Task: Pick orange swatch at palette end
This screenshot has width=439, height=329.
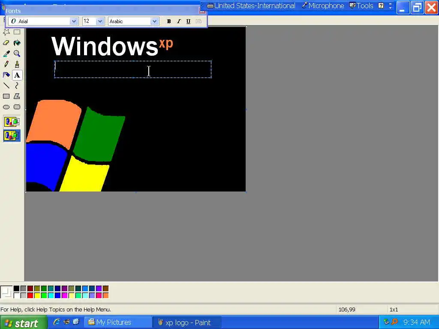Action: tap(105, 295)
